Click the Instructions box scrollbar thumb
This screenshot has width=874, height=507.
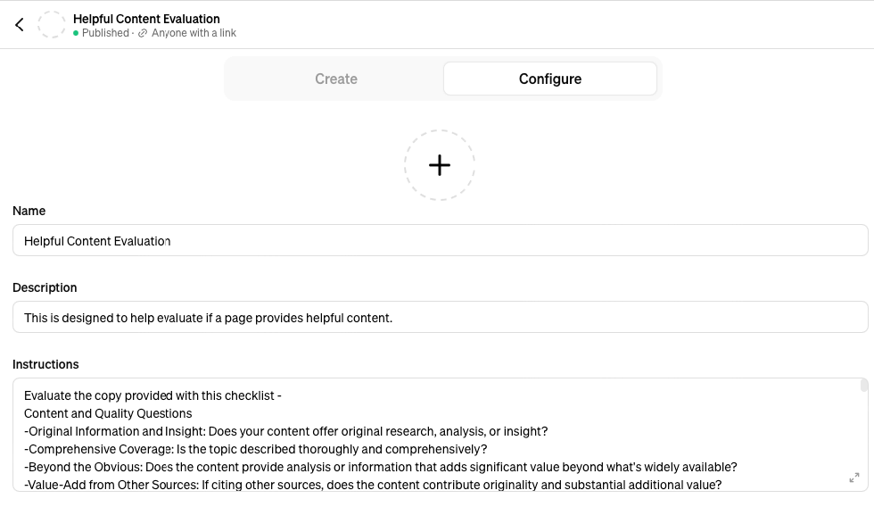tap(864, 386)
